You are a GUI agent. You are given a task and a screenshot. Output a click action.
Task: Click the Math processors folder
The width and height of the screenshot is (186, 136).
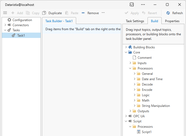(145, 100)
